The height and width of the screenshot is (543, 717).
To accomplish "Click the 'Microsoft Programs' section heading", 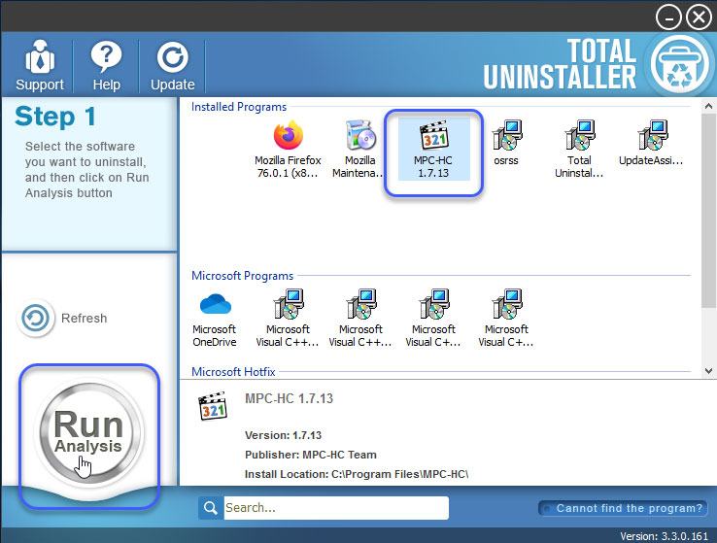I will [x=242, y=276].
